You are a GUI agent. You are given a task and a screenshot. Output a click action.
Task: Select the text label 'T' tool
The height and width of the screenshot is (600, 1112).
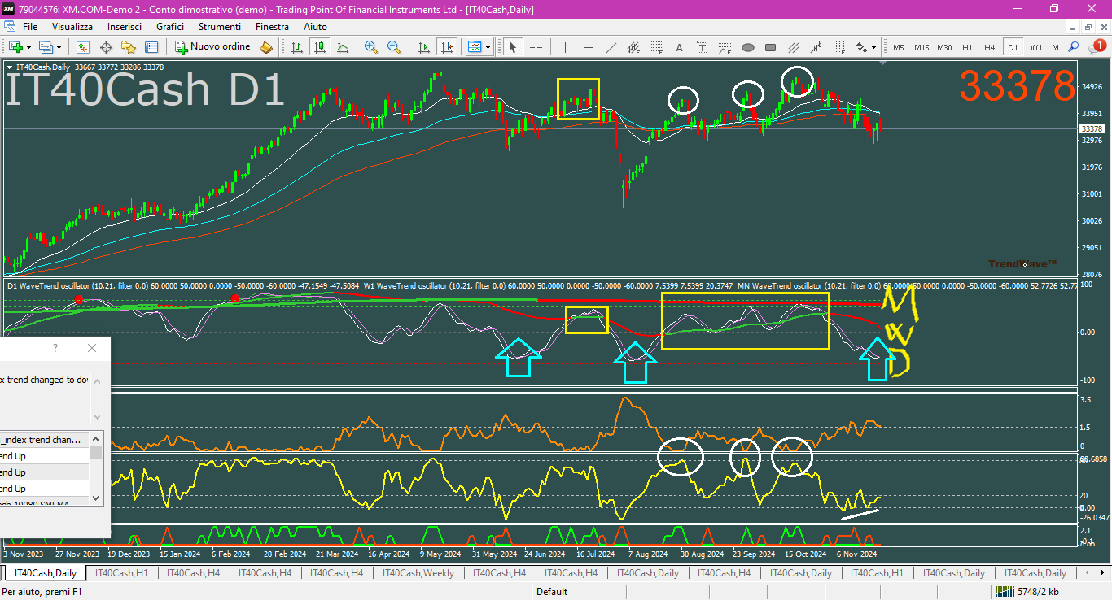[x=703, y=47]
